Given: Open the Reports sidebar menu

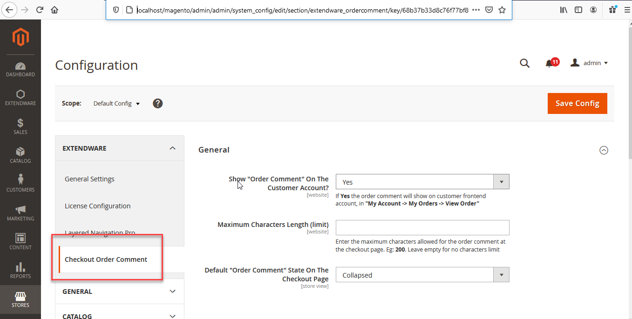Looking at the screenshot, I should tap(20, 271).
